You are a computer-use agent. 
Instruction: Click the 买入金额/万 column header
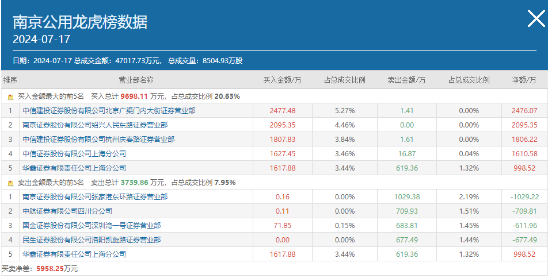[283, 80]
